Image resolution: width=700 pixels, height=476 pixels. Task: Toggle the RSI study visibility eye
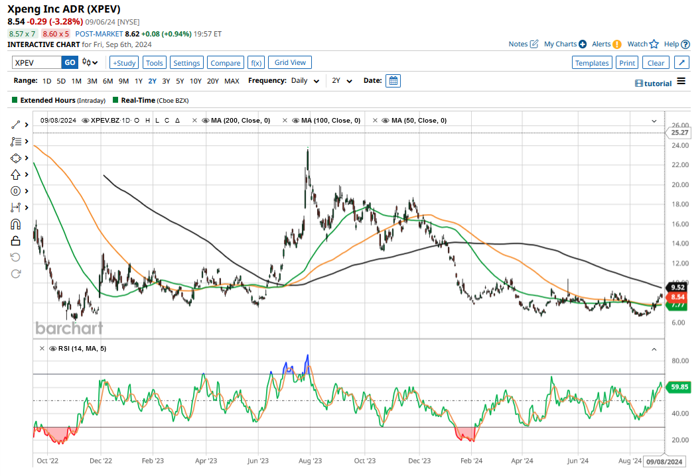click(52, 349)
